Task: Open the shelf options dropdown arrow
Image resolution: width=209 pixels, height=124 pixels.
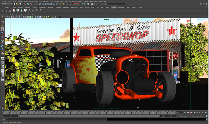Action: click(3, 12)
